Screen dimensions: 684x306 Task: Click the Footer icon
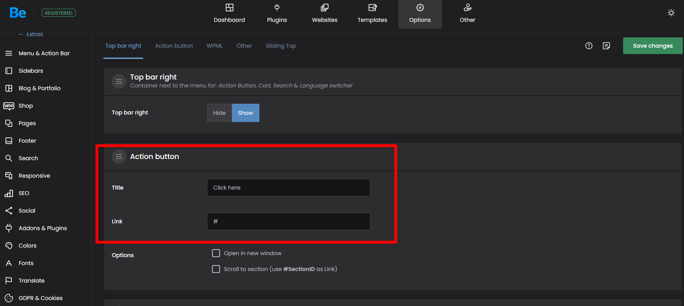[x=9, y=141]
